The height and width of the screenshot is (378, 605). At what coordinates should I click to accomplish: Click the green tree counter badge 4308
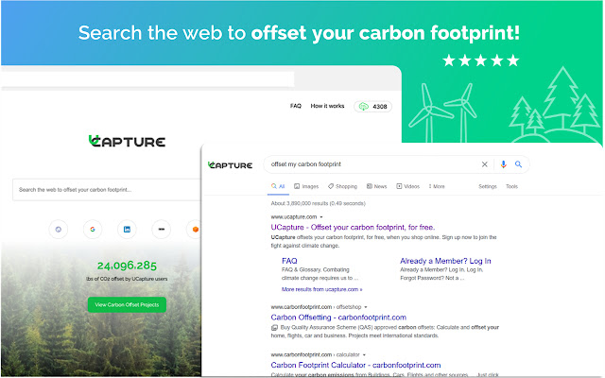click(x=372, y=107)
